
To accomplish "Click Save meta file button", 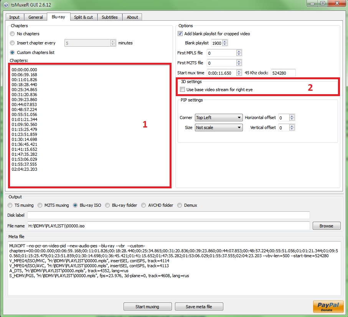I will pos(199,307).
